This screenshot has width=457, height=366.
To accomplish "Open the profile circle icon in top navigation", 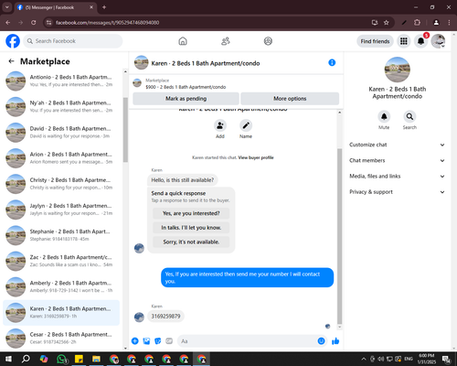I will 268,41.
